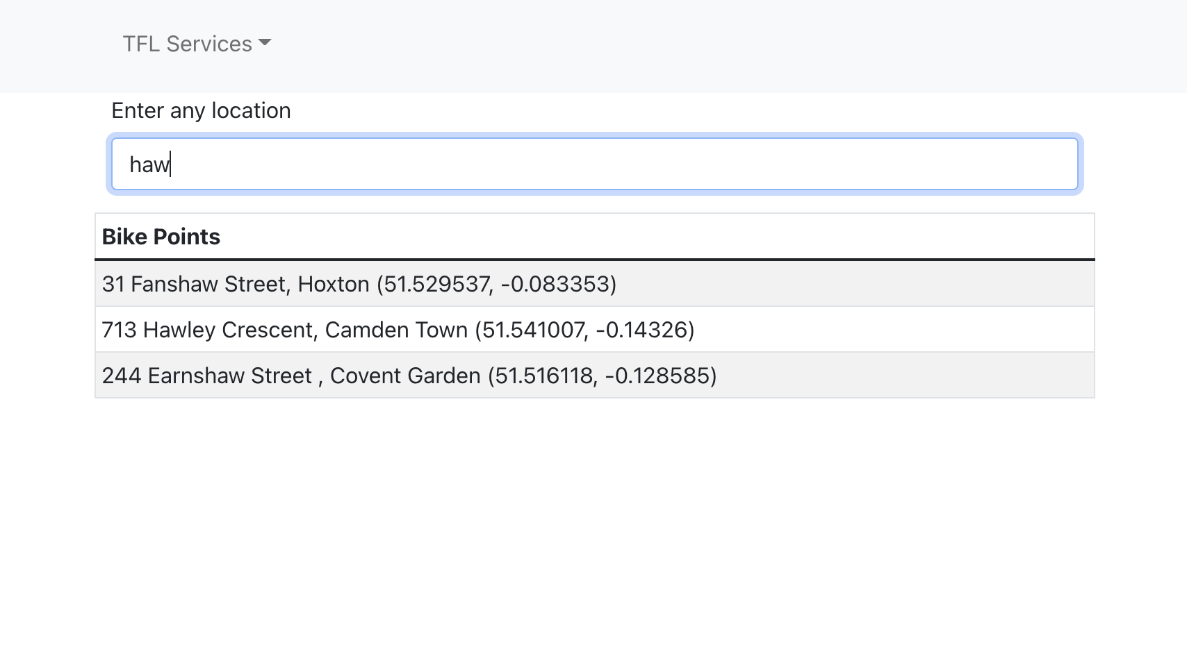
Task: Click the Bike Points table header
Action: (595, 237)
